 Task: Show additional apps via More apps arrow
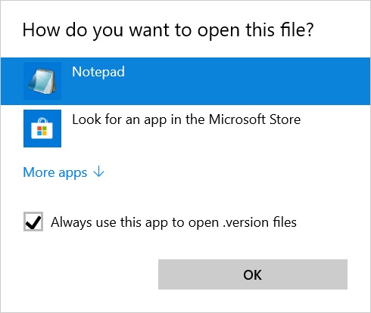point(98,172)
